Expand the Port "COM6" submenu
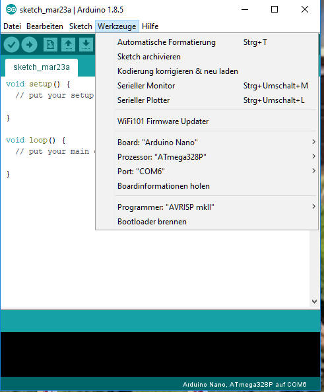Image resolution: width=324 pixels, height=392 pixels. [x=207, y=171]
